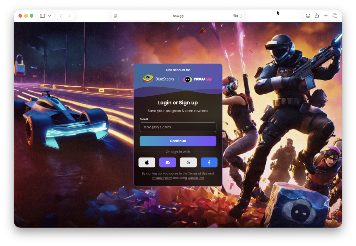Click the now.gg address bar
The width and height of the screenshot is (356, 246).
178,16
